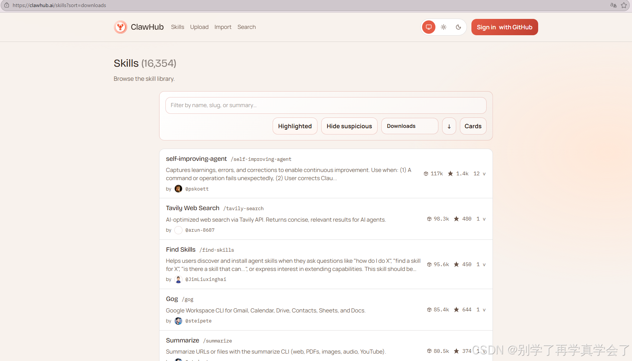
Task: Click the @JimLiuxinghai author link
Action: (x=206, y=279)
